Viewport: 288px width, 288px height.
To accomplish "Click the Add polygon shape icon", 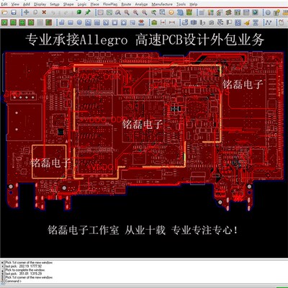I will tap(61, 22).
